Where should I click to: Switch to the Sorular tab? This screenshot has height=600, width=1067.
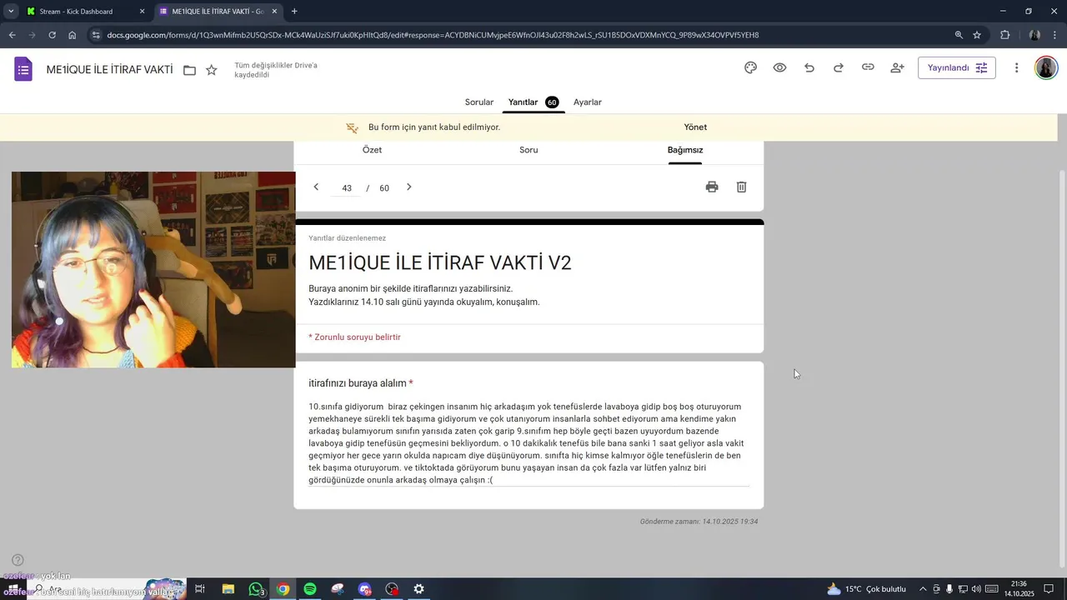(x=479, y=102)
